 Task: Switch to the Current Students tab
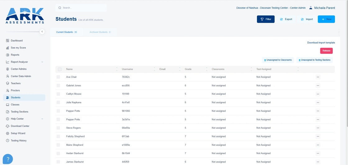[66, 32]
